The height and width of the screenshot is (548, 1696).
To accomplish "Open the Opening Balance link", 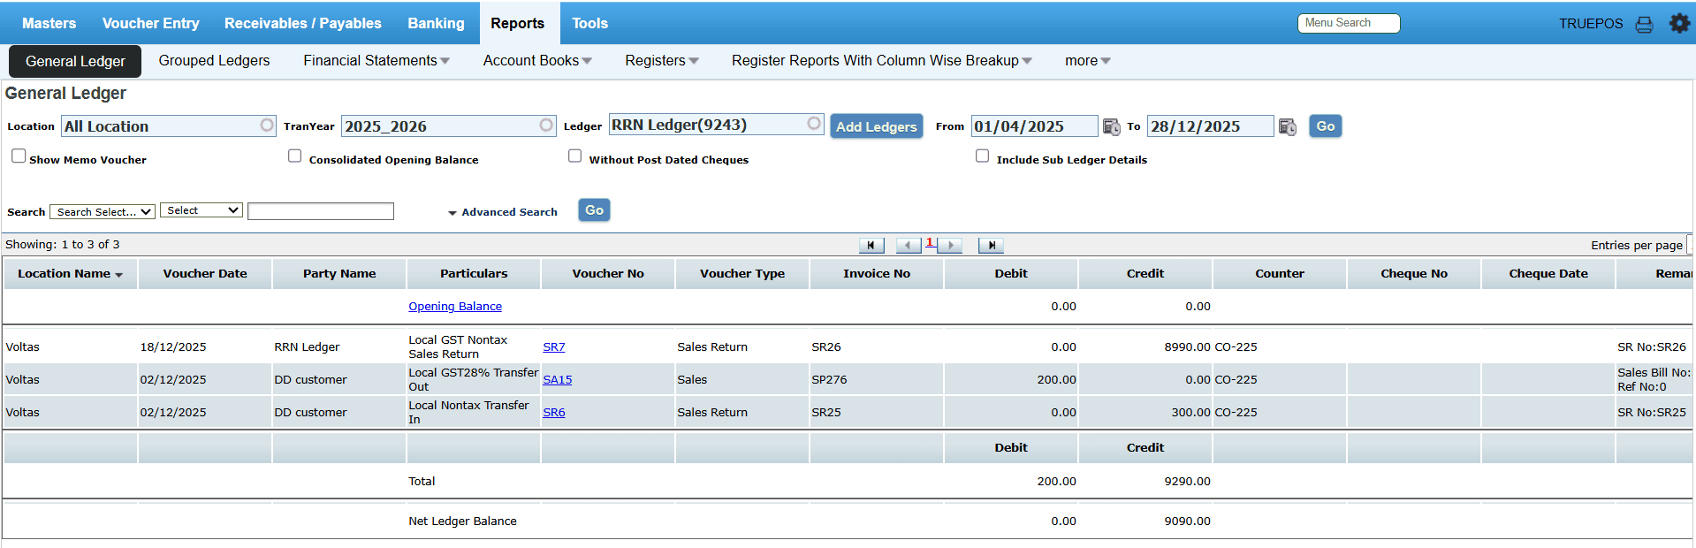I will pyautogui.click(x=454, y=307).
